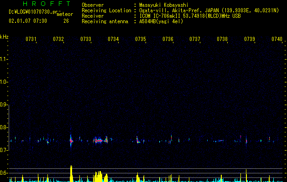Click the tallest yellow power spike after 0732
This screenshot has height=182, width=287.
[x=71, y=173]
